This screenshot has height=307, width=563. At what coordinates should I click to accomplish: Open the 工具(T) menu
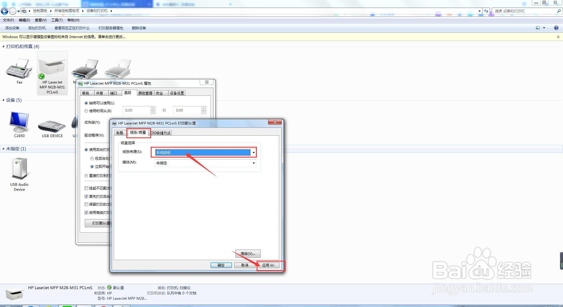click(57, 20)
